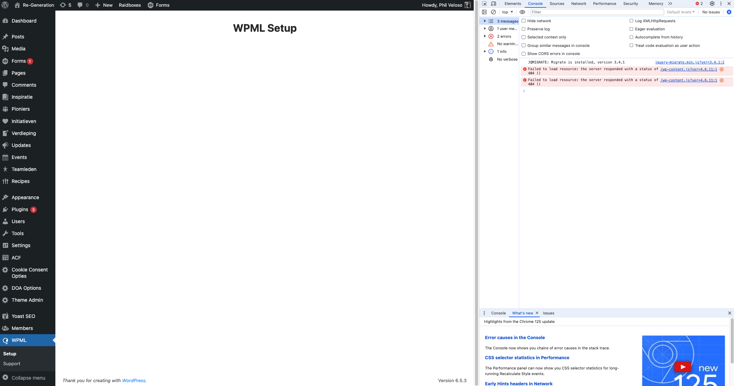Open the WPML Support submenu item
The image size is (734, 386).
[12, 364]
